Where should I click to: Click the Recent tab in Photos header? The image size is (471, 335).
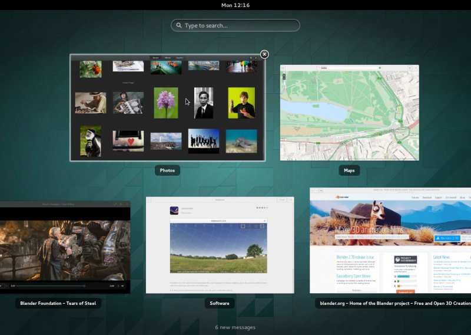pyautogui.click(x=155, y=57)
